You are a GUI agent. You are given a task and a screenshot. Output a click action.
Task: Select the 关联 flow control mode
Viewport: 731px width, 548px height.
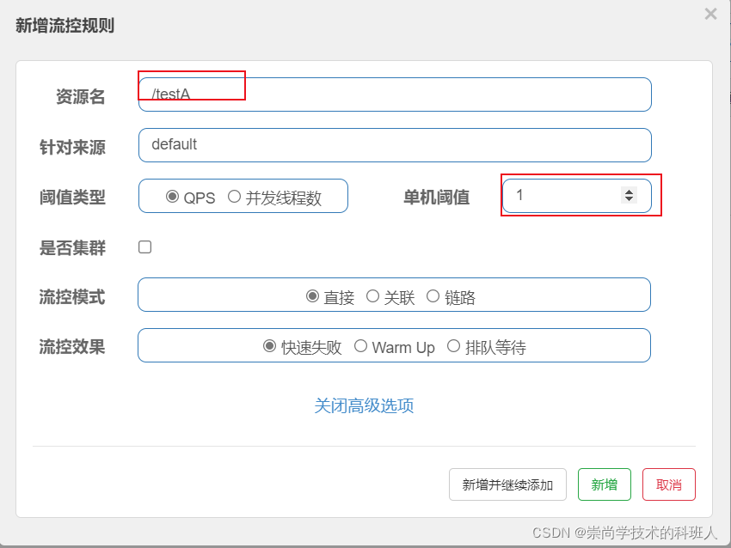(372, 295)
